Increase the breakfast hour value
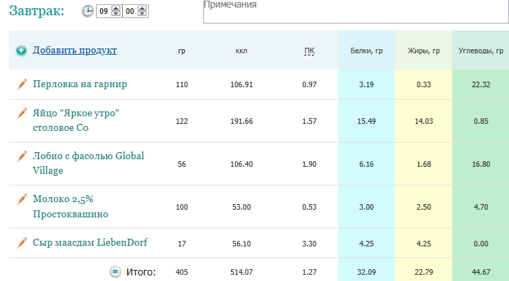Image resolution: width=509 pixels, height=281 pixels. click(116, 9)
